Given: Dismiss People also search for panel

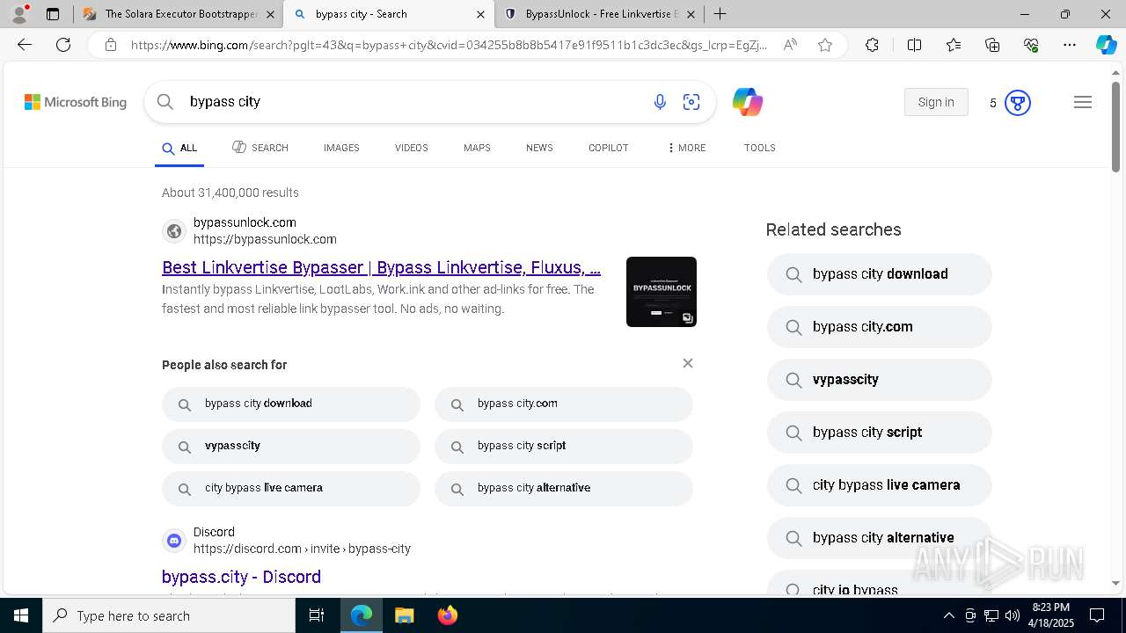Looking at the screenshot, I should click(x=688, y=363).
